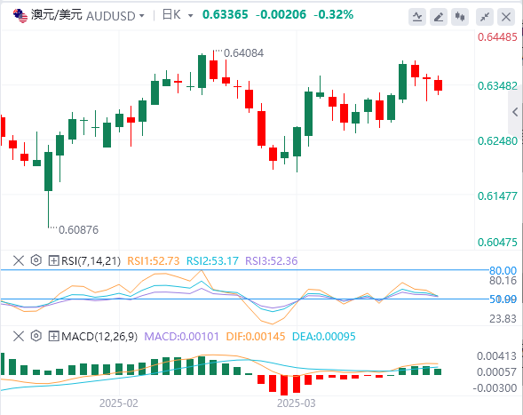Click the 0.60475 price axis label

coord(497,242)
